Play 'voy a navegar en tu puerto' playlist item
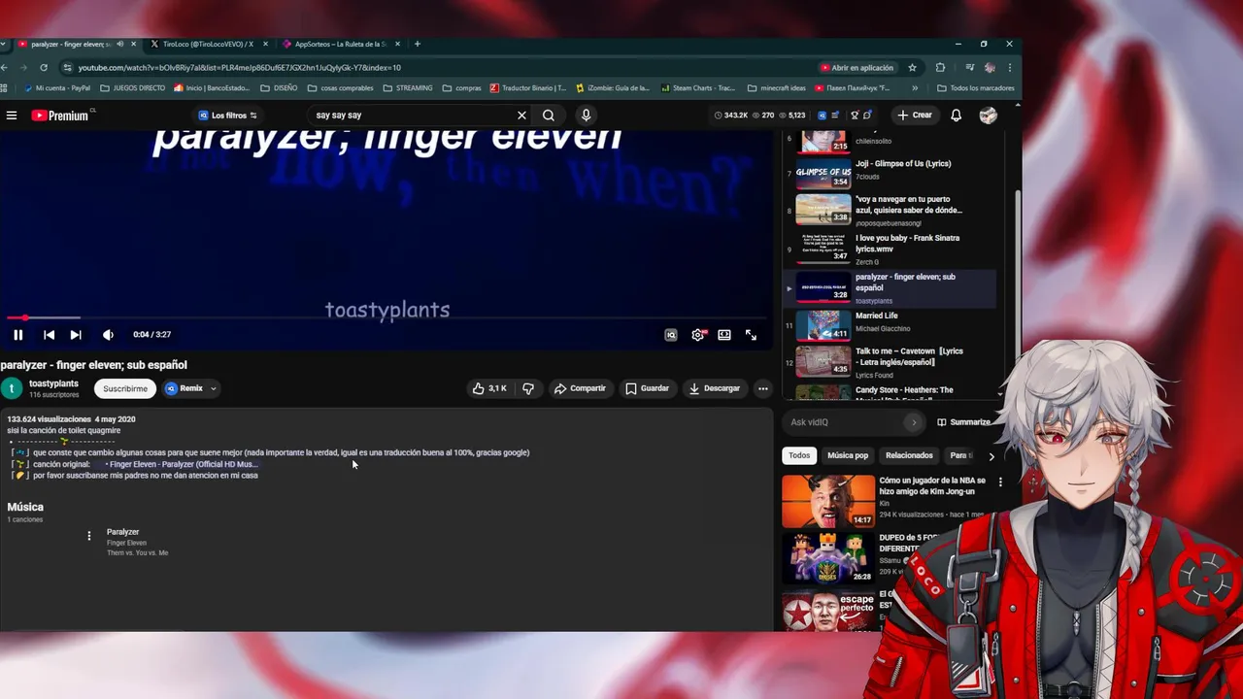This screenshot has width=1243, height=699. pyautogui.click(x=889, y=211)
